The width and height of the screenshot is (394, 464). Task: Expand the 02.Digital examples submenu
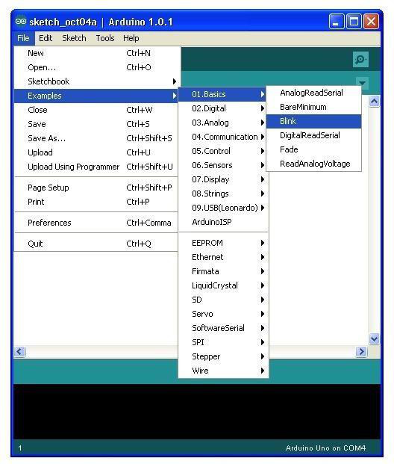[223, 108]
